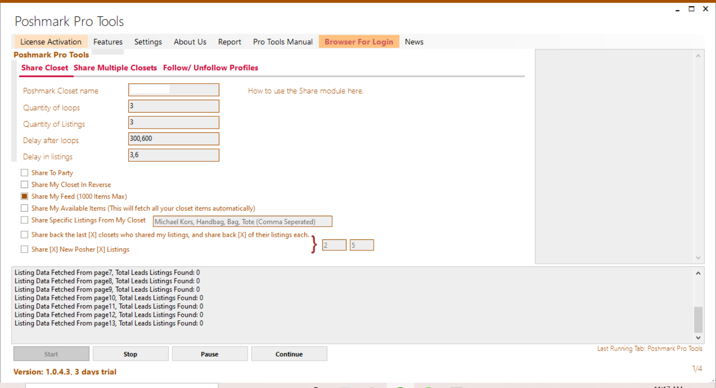The image size is (716, 388).
Task: Click the Quantity of loops field
Action: click(174, 106)
